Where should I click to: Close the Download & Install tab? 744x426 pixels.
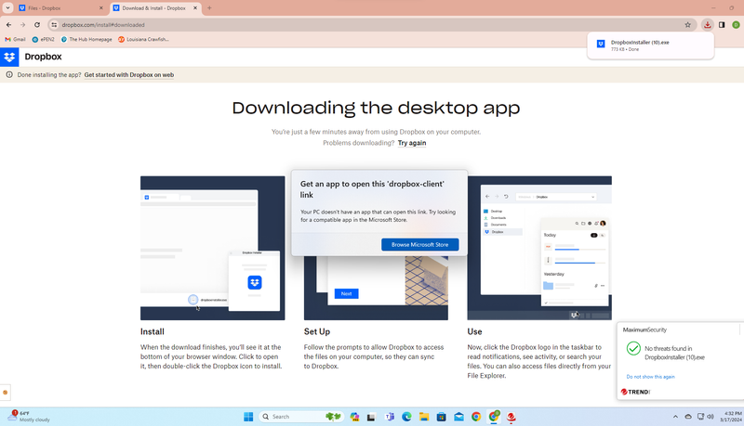point(195,8)
